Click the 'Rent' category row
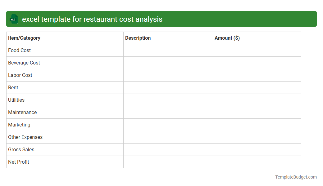 [13, 87]
